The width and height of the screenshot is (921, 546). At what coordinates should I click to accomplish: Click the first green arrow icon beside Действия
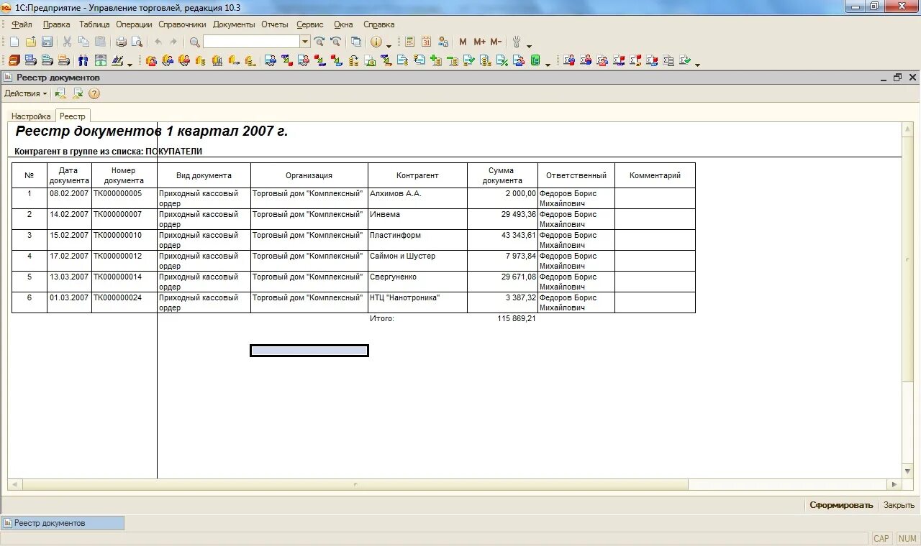pyautogui.click(x=60, y=93)
